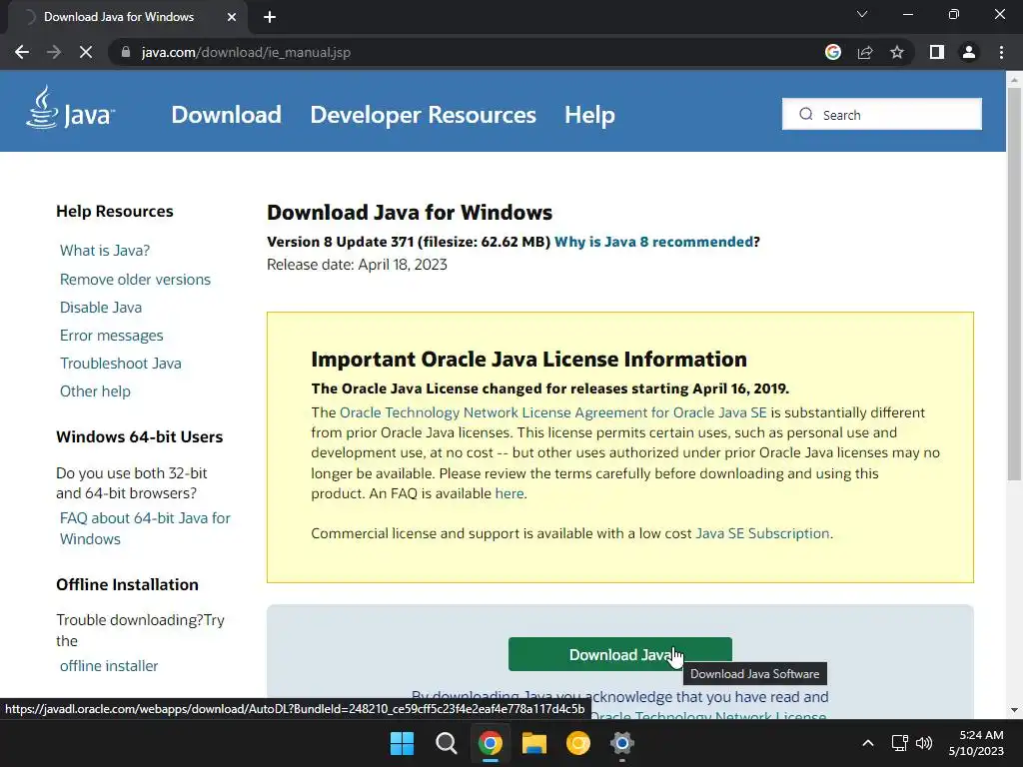1023x767 pixels.
Task: Open the Java SE Subscription link
Action: point(762,533)
